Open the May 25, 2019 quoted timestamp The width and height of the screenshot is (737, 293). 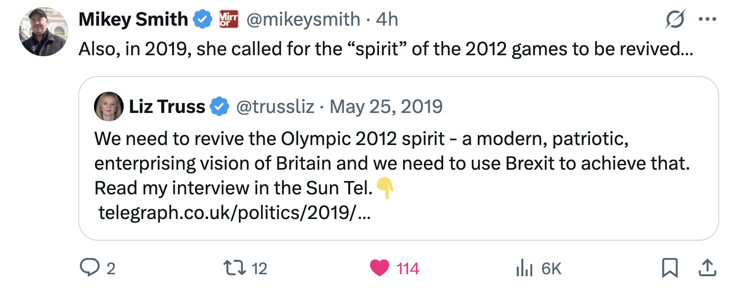coord(386,107)
